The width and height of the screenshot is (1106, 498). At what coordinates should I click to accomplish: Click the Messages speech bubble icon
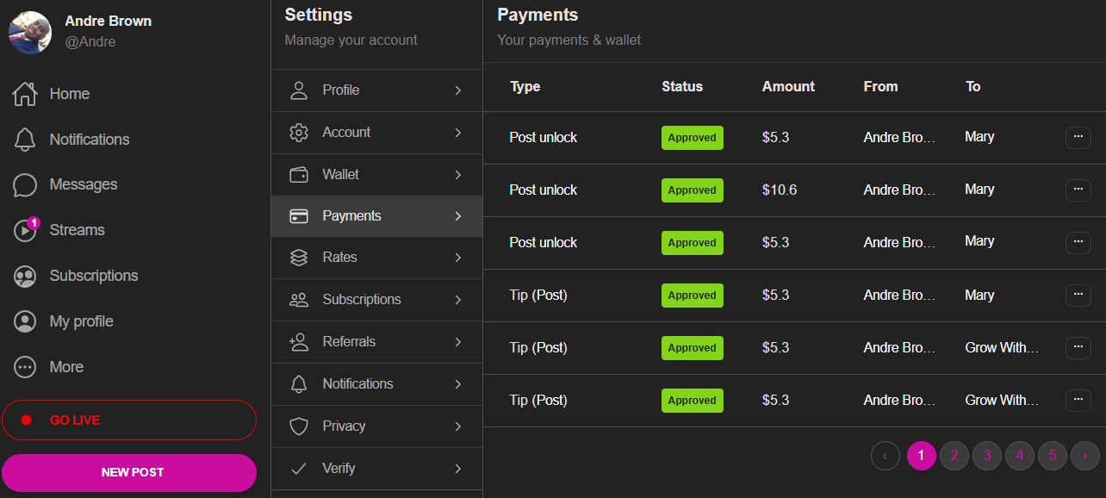25,184
